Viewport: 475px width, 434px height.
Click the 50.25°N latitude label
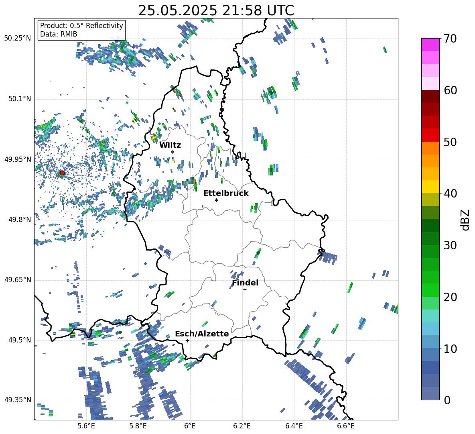(x=18, y=39)
